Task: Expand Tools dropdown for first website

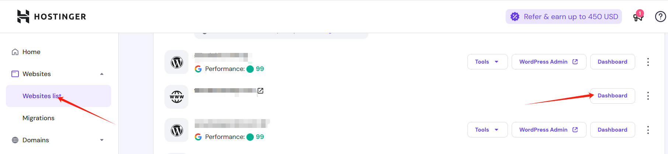Action: [487, 62]
